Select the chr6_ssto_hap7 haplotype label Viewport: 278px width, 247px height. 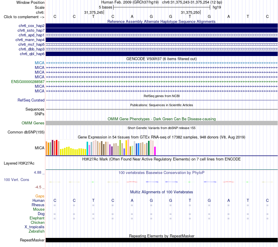(x=31, y=31)
